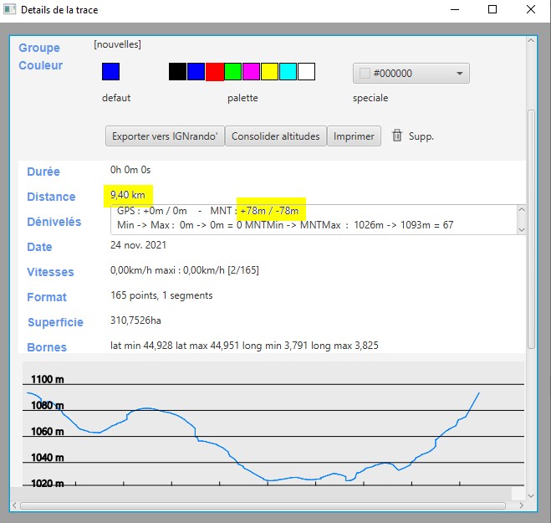Select the magenta palette swatch
551x523 pixels.
[x=251, y=72]
